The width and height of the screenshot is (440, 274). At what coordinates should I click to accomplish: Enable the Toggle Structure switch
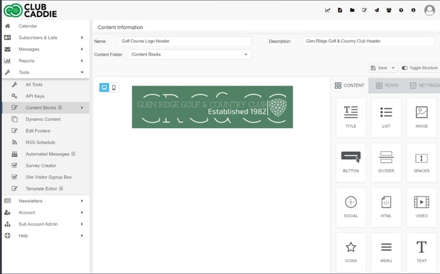tap(405, 68)
